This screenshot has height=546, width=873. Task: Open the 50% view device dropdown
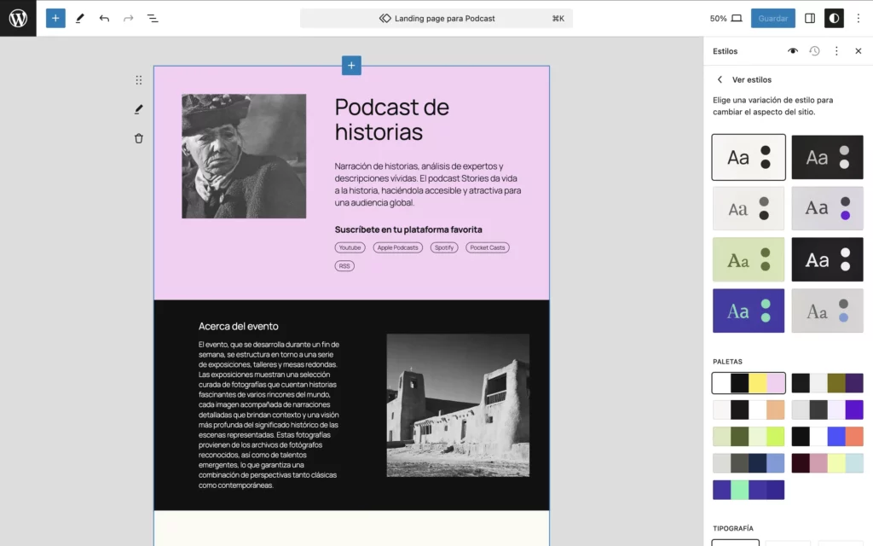[726, 18]
